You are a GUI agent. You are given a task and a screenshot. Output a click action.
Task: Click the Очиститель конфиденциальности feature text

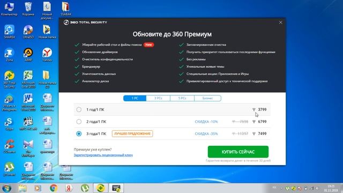pos(107,60)
